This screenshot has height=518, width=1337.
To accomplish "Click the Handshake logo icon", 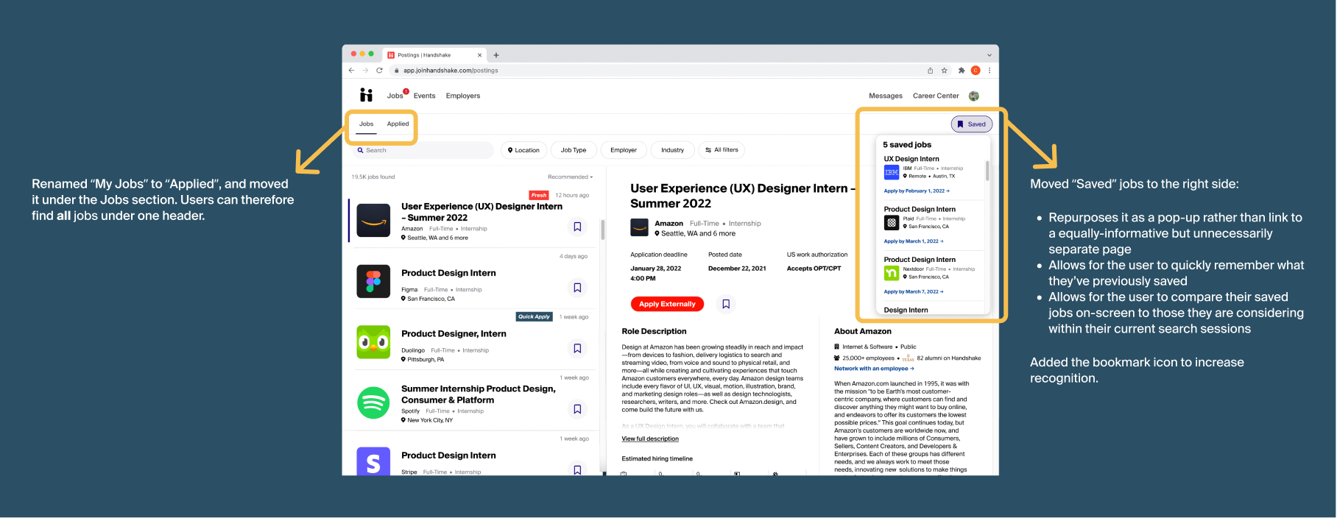I will click(366, 95).
